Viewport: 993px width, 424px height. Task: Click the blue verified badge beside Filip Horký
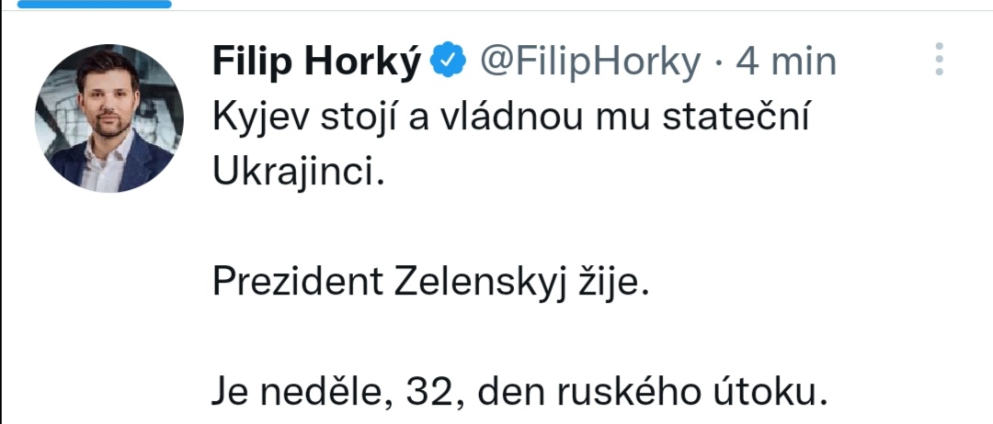coord(447,61)
